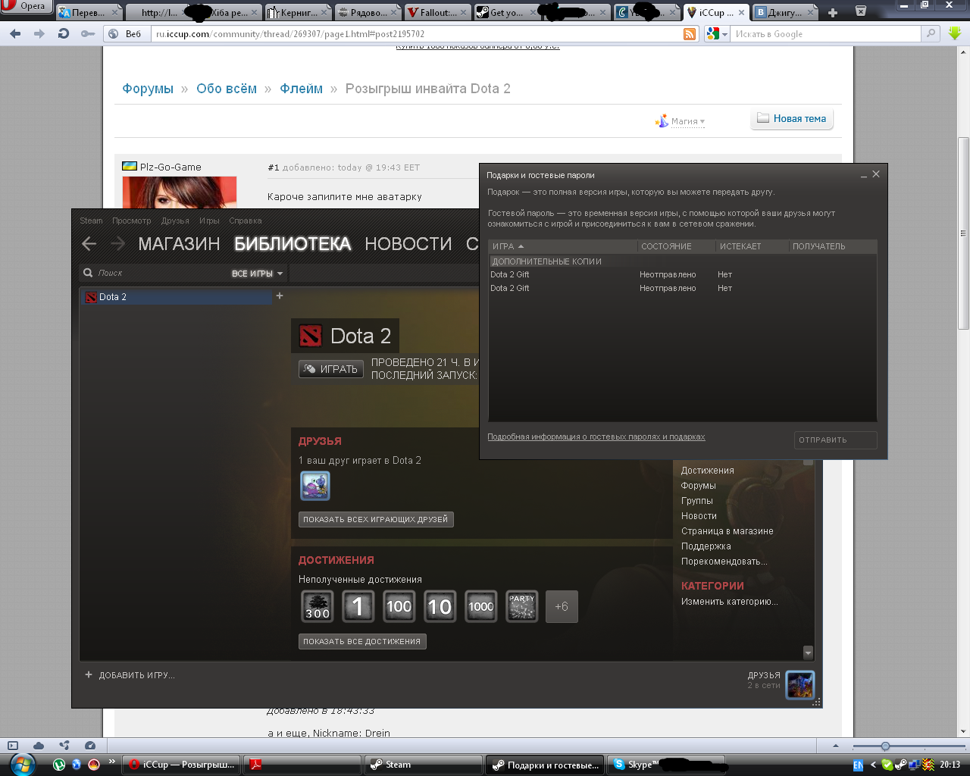Open the Windows Start menu orb
Screen dimensions: 970x776
23,764
